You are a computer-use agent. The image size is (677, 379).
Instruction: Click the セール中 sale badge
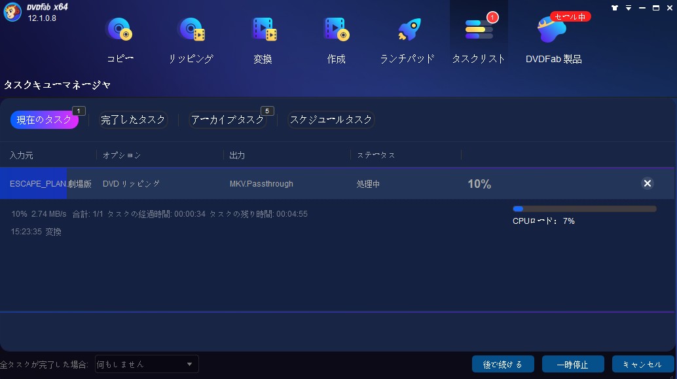tap(570, 17)
